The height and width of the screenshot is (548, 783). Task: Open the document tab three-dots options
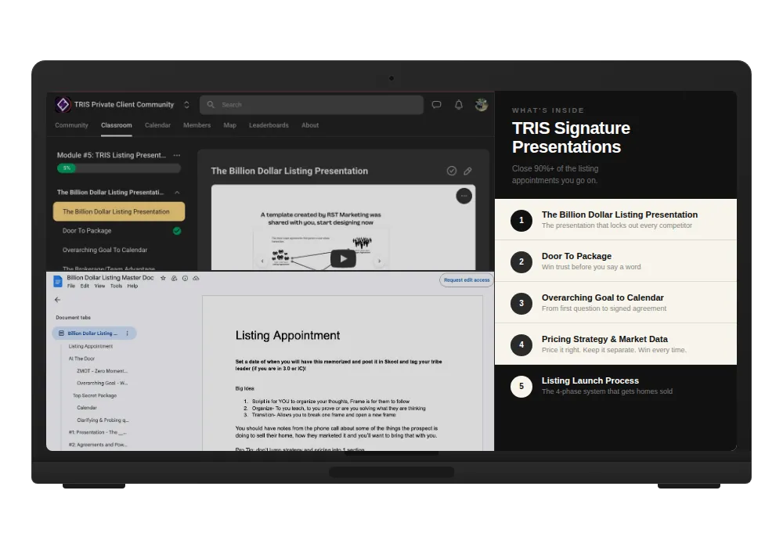coord(128,333)
